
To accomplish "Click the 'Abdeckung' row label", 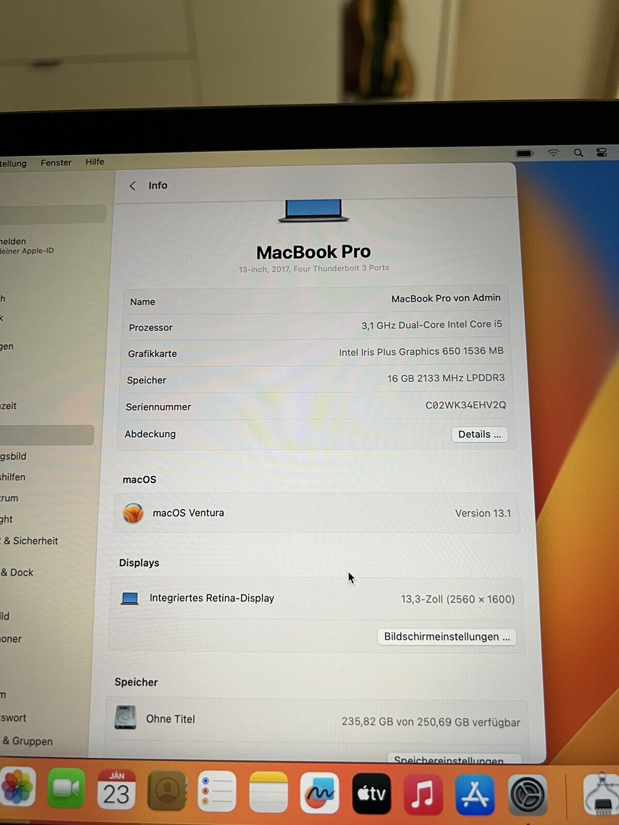I will (150, 434).
